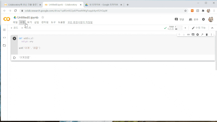Open cell editor settings gear
This screenshot has width=217, height=122.
click(x=197, y=34)
